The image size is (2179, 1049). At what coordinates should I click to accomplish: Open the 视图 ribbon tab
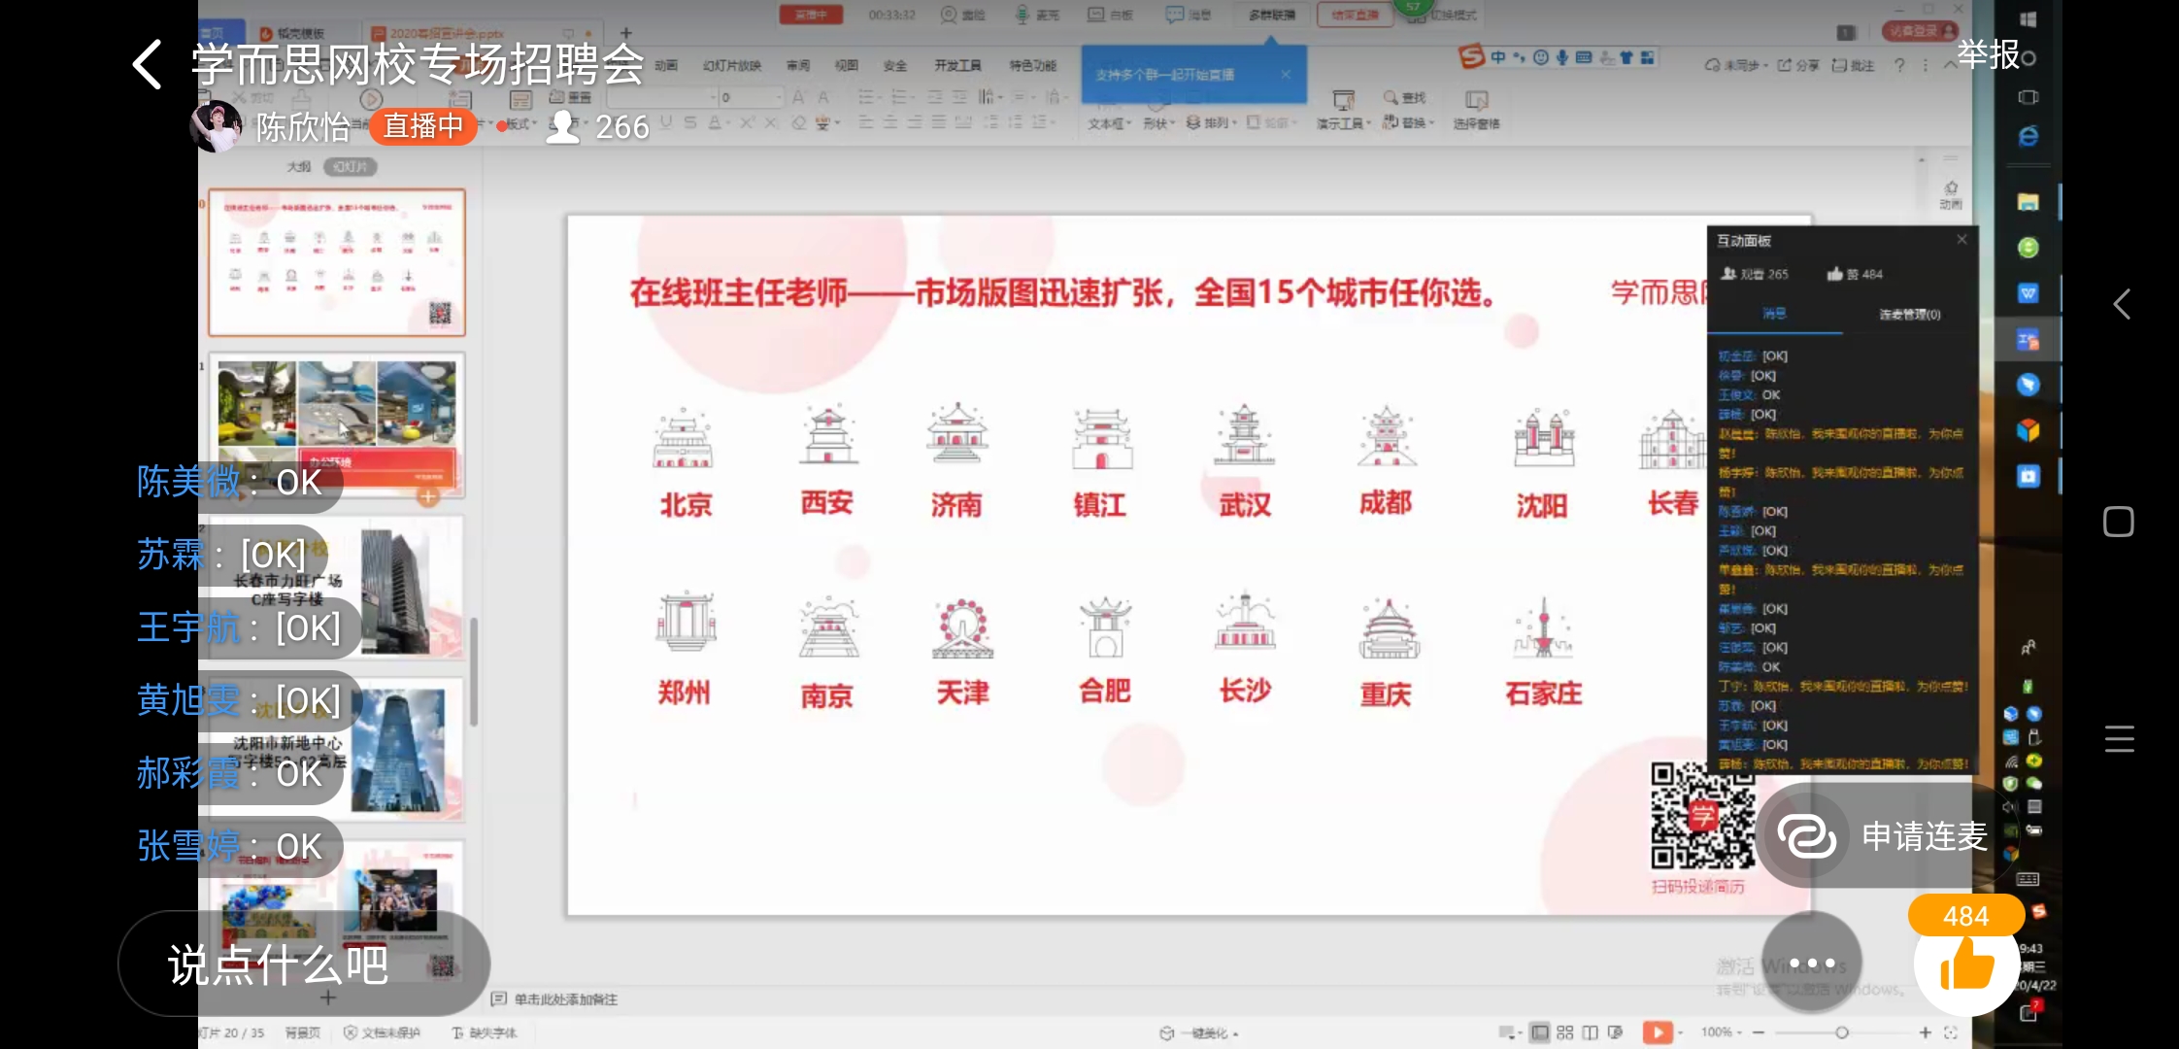click(x=847, y=66)
